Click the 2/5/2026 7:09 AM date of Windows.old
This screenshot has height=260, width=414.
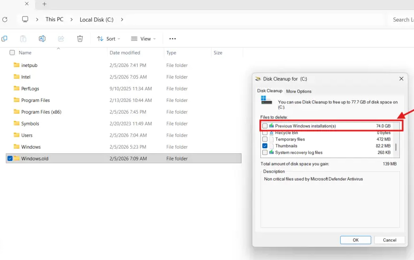tap(128, 159)
